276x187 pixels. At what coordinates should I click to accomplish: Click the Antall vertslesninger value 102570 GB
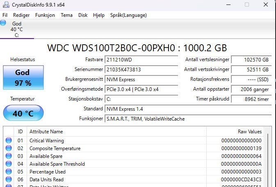coord(251,60)
